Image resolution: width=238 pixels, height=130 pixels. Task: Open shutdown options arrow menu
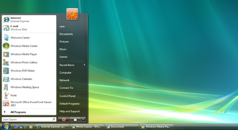coord(83,119)
